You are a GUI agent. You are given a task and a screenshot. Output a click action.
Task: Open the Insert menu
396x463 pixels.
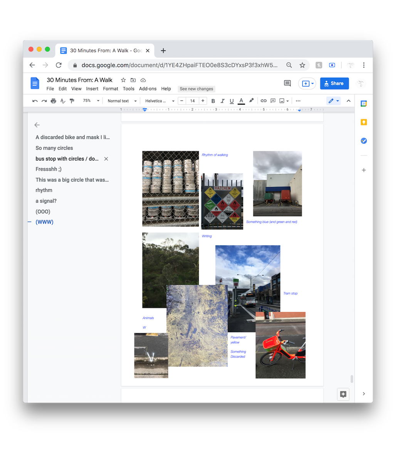92,89
